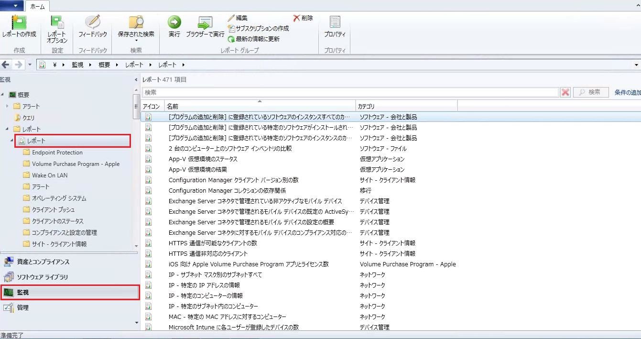Open the address bar dropdown at right end

click(x=636, y=65)
